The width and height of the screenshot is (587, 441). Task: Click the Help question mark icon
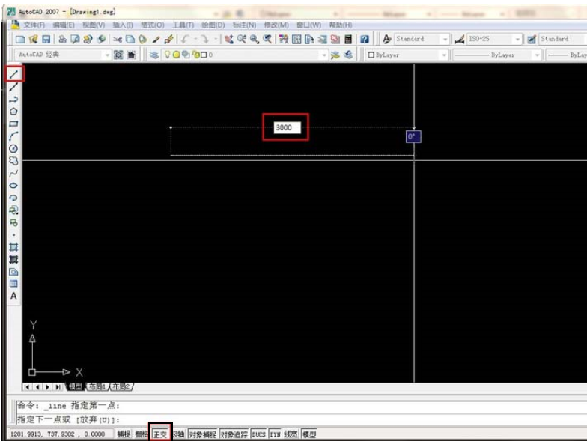click(365, 39)
